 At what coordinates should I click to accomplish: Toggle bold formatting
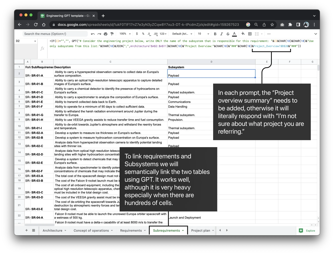[x=215, y=34]
